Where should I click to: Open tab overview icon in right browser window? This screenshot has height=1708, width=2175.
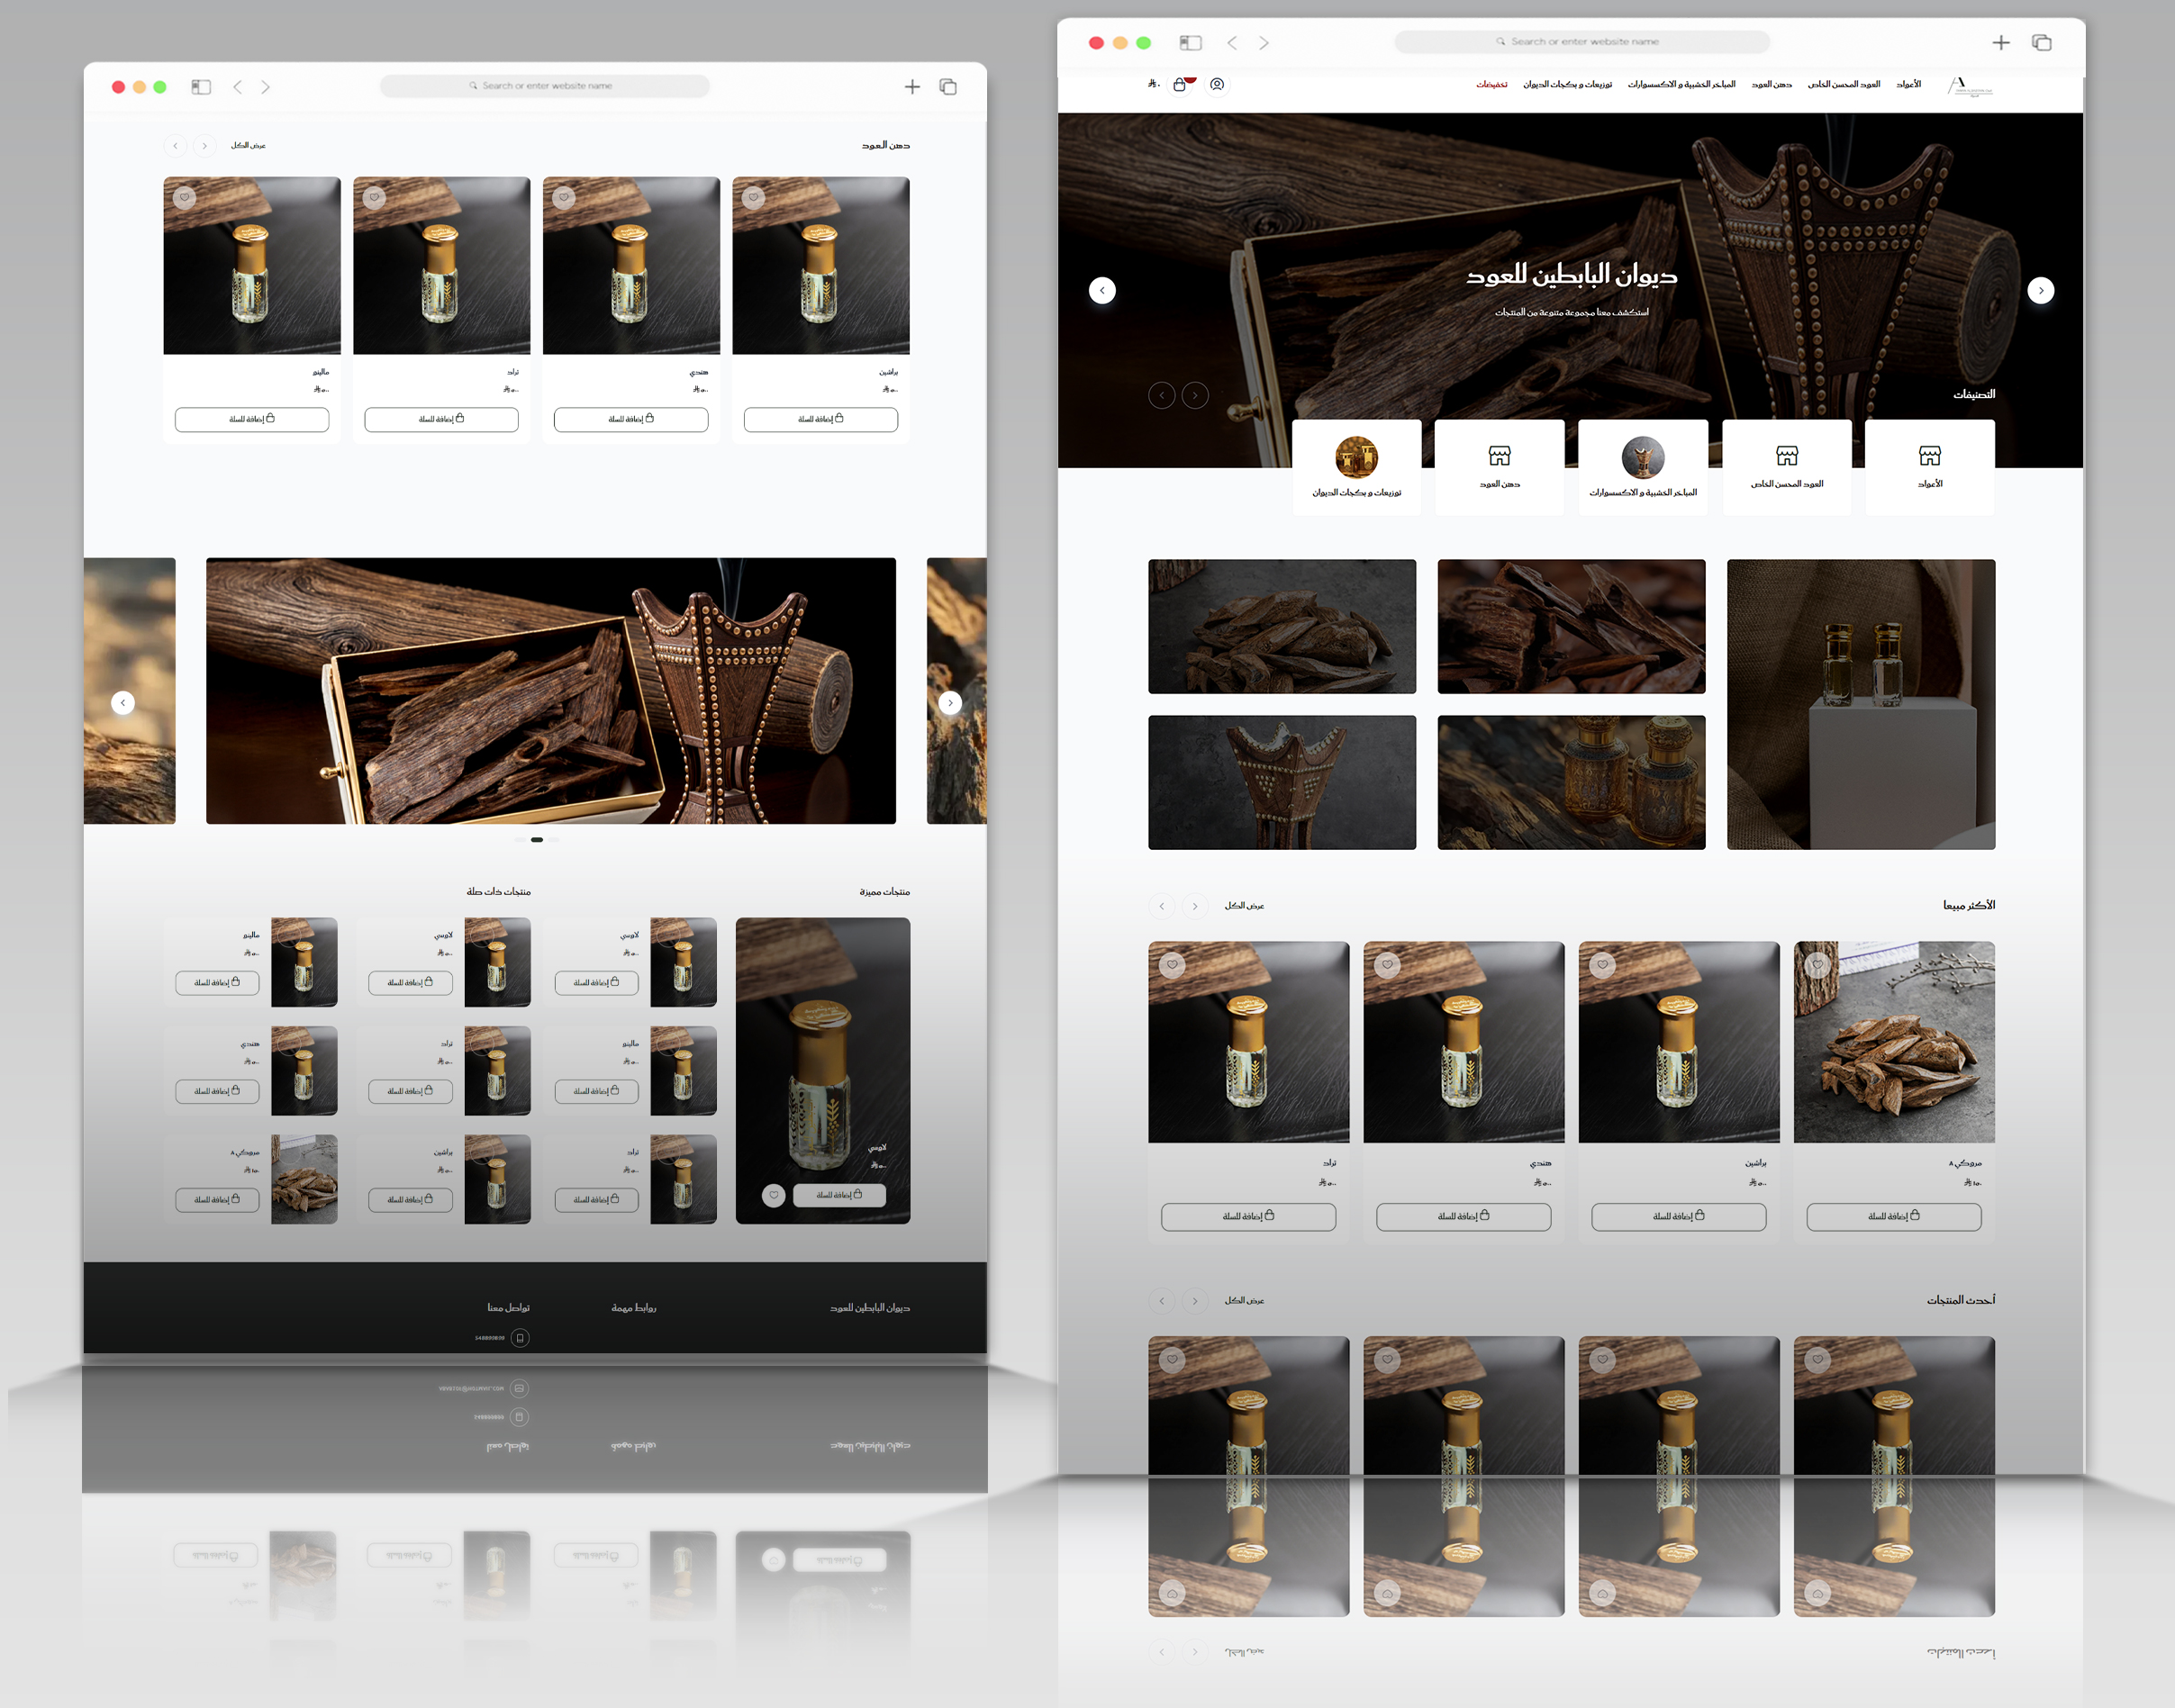click(x=2042, y=43)
